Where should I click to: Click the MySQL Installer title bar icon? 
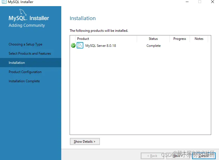(x=4, y=2)
